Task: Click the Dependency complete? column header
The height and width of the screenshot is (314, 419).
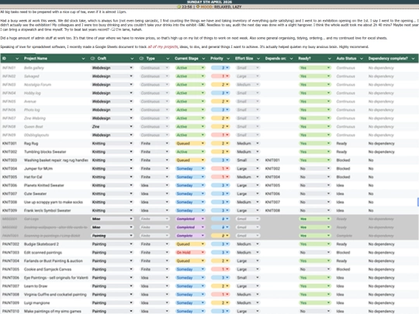Action: click(388, 58)
